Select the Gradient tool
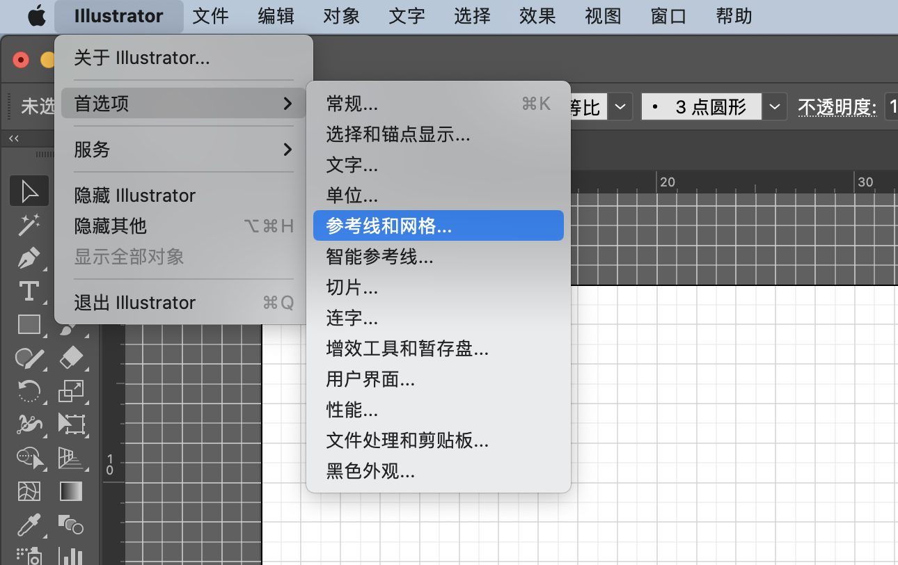 tap(71, 491)
